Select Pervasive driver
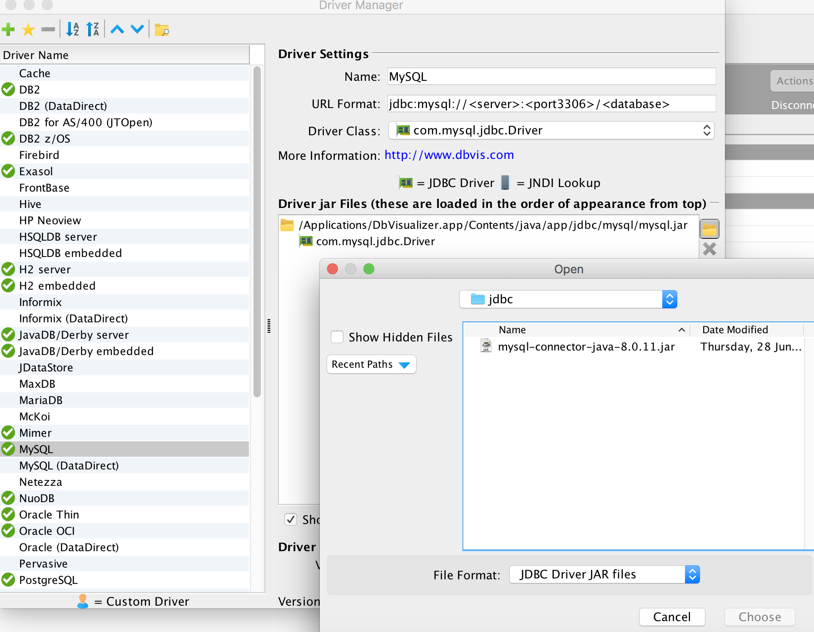Screen dimensions: 814x632 (x=124, y=563)
